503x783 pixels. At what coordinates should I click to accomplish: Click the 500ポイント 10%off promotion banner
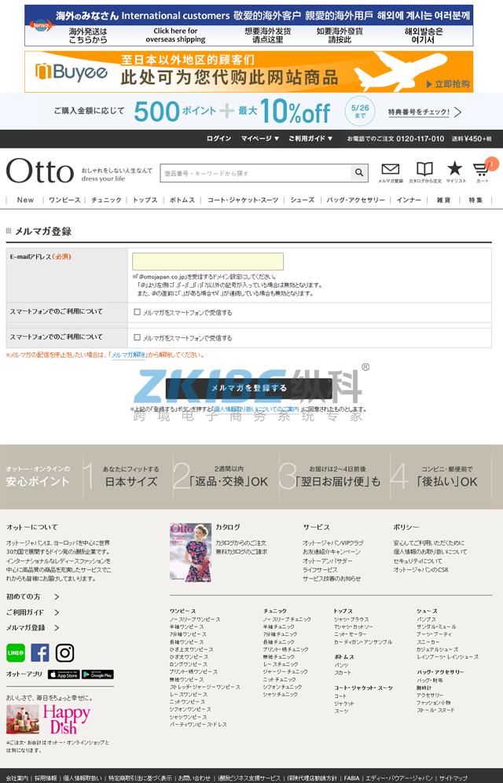point(251,112)
